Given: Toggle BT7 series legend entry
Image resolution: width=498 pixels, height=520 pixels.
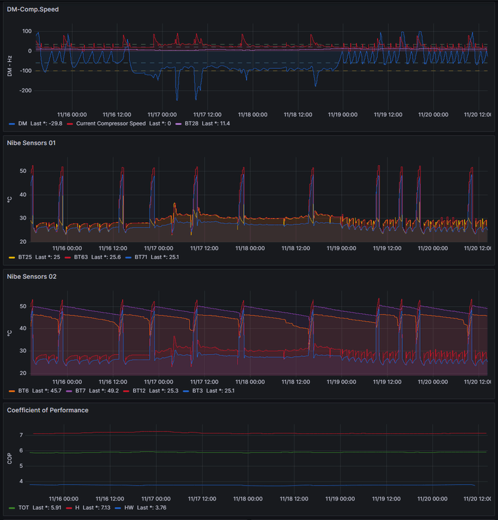Looking at the screenshot, I should 80,391.
